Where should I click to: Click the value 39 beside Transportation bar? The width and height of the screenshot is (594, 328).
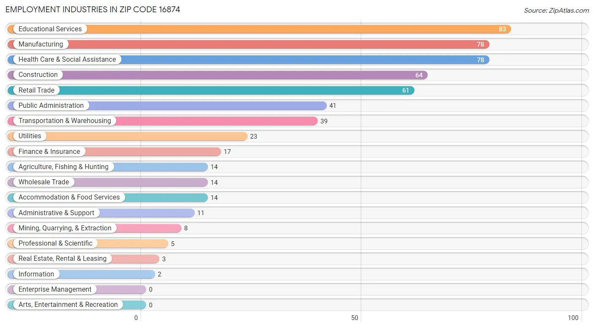pos(324,121)
